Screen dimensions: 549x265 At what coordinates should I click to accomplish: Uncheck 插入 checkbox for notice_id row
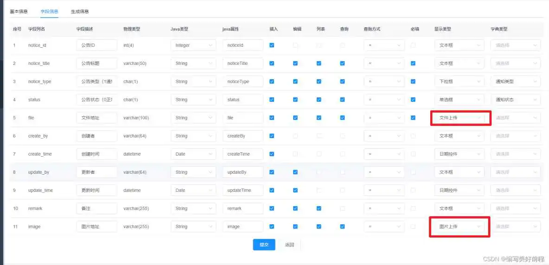(272, 45)
